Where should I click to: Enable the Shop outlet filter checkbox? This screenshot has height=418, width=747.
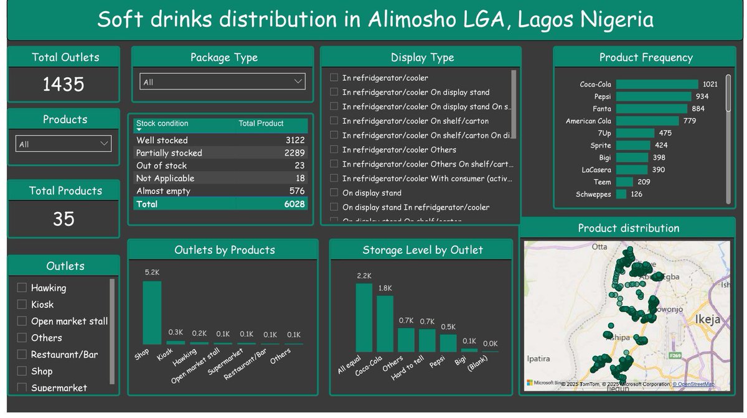tap(22, 371)
